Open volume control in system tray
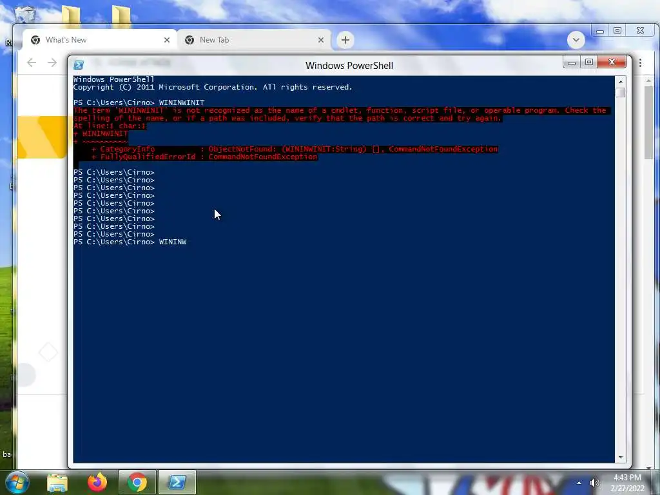660x495 pixels. click(x=594, y=483)
